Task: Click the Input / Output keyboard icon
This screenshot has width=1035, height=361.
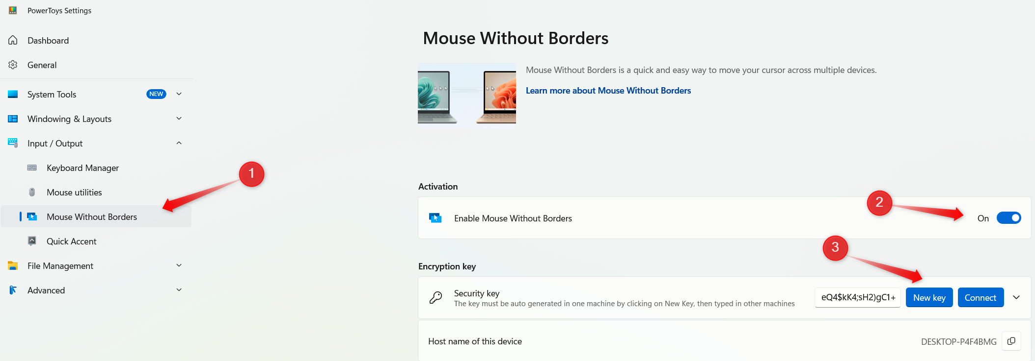Action: click(13, 143)
